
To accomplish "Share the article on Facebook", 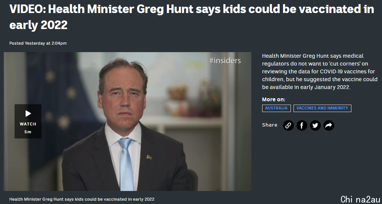I will (302, 125).
